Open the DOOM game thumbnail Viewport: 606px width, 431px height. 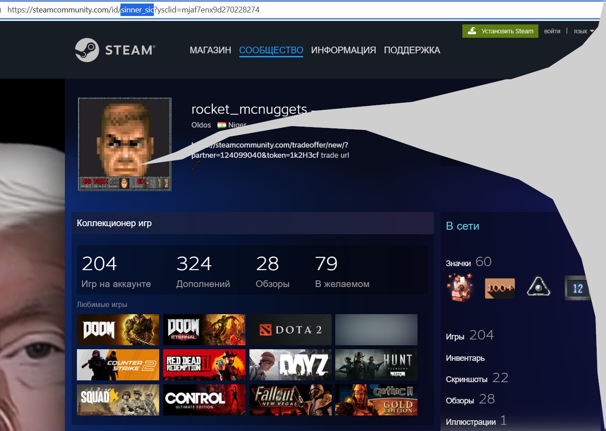point(118,330)
